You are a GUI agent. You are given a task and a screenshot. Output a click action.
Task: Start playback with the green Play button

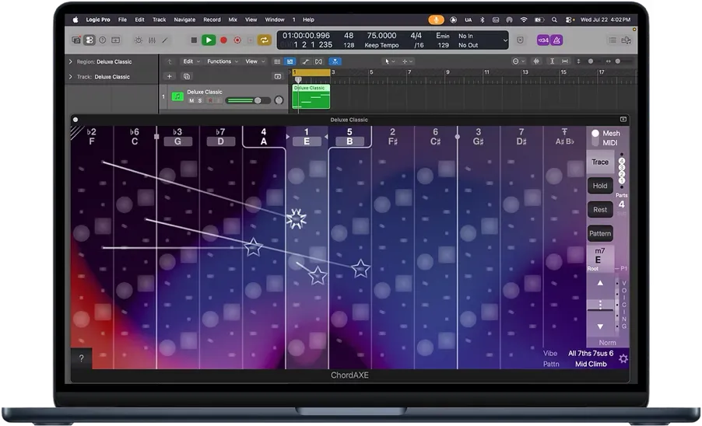tap(208, 40)
